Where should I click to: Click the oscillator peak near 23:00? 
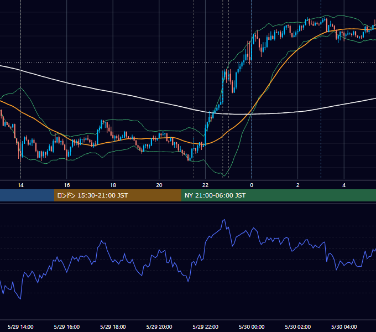(x=224, y=220)
